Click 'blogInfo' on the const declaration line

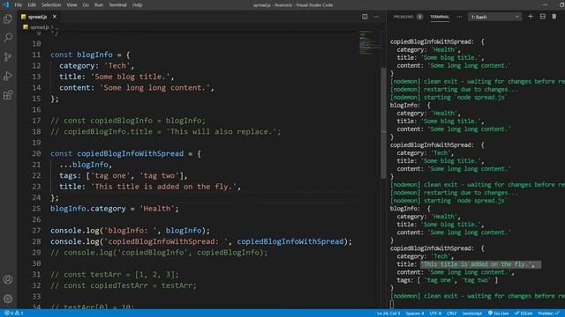pos(94,55)
